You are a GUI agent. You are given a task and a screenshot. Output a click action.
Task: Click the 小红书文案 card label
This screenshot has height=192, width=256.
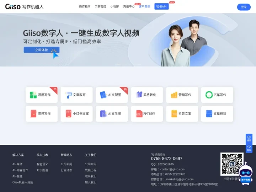coord(81,114)
